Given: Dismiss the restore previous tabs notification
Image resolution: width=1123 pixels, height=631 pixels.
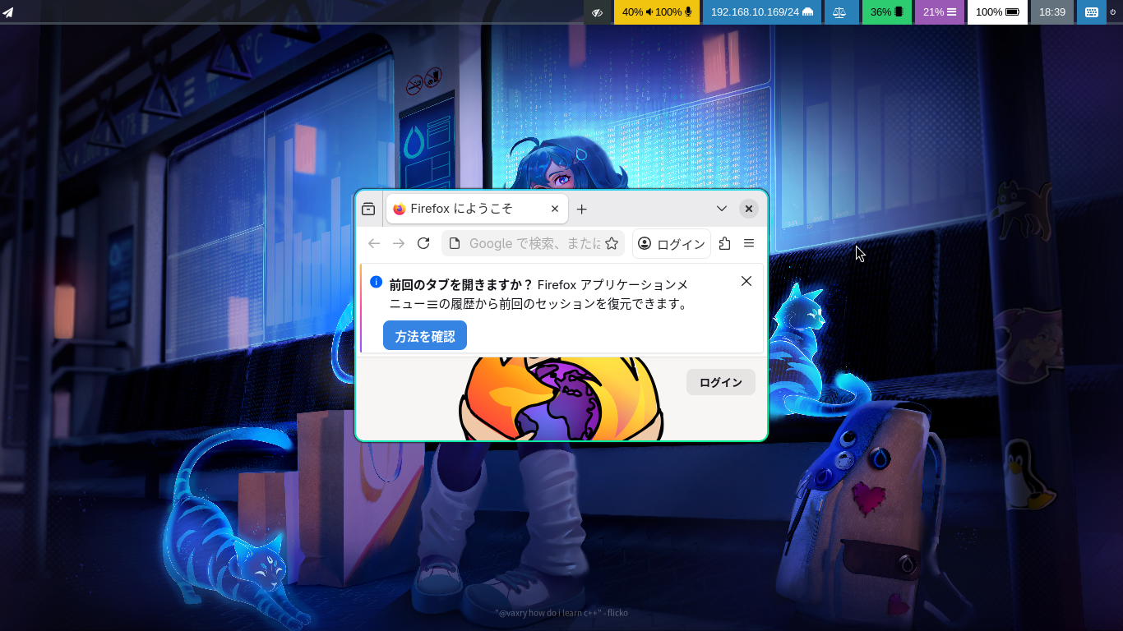Looking at the screenshot, I should 746,281.
